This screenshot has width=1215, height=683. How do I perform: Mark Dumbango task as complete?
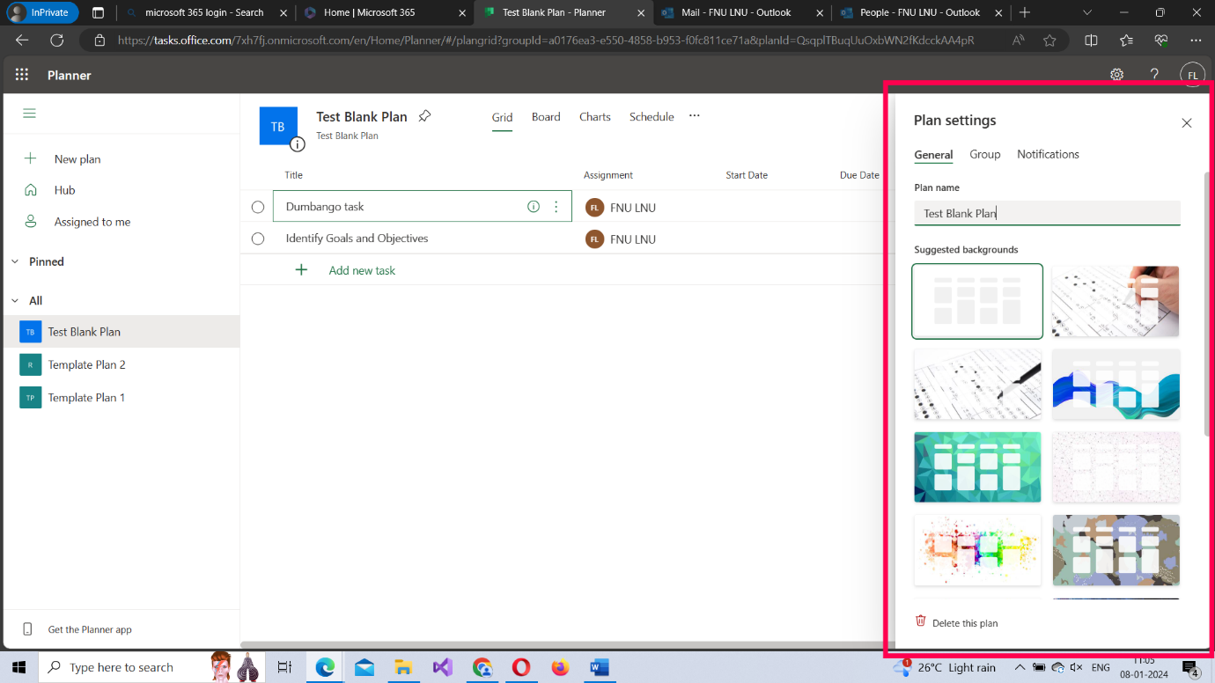point(258,207)
